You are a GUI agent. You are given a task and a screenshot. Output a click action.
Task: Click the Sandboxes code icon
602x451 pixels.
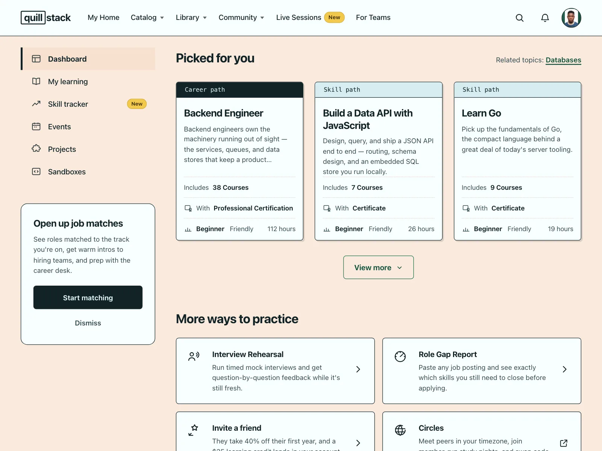[x=36, y=171]
